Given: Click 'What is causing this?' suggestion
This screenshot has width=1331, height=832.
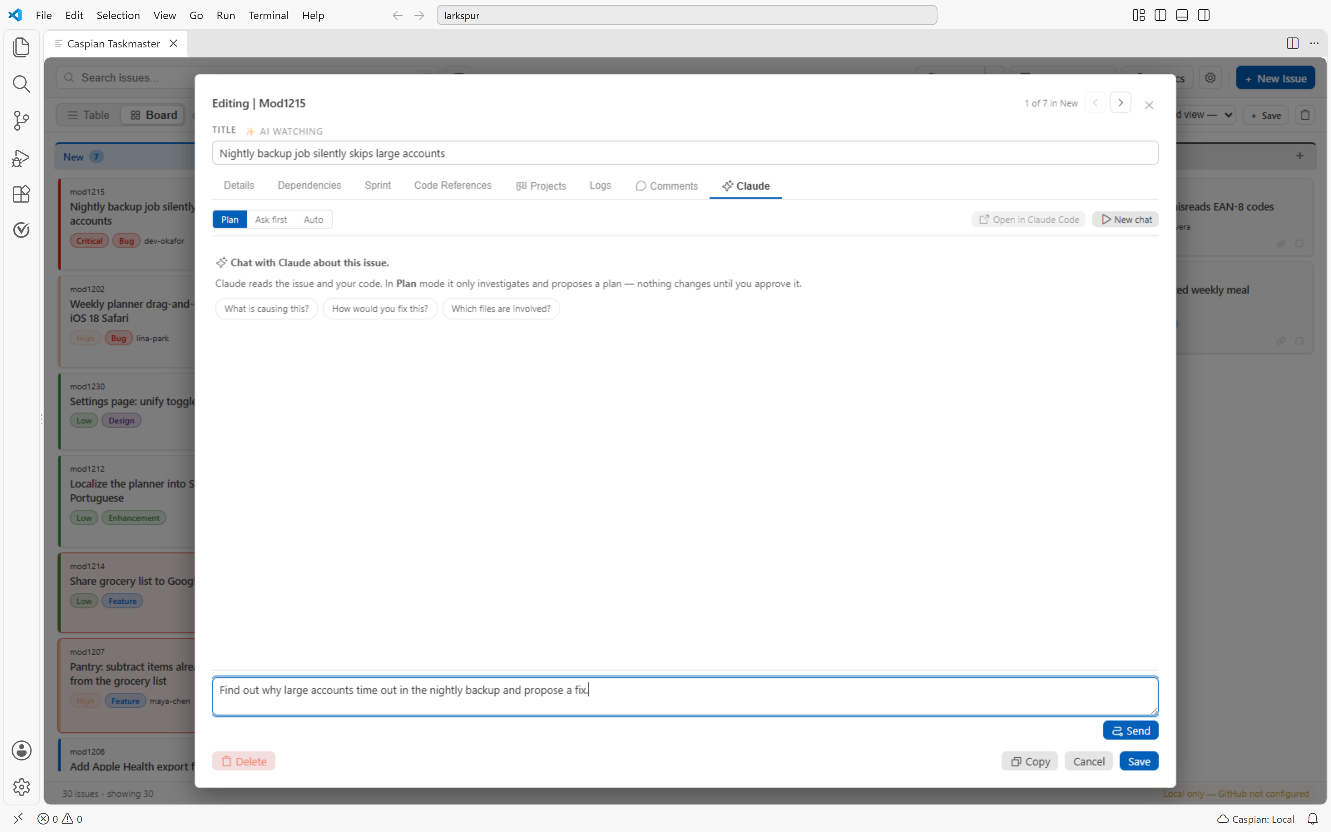Looking at the screenshot, I should (x=266, y=309).
